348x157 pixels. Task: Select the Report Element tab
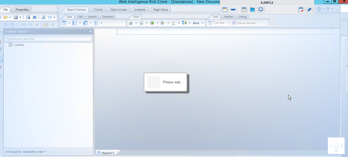[76, 10]
